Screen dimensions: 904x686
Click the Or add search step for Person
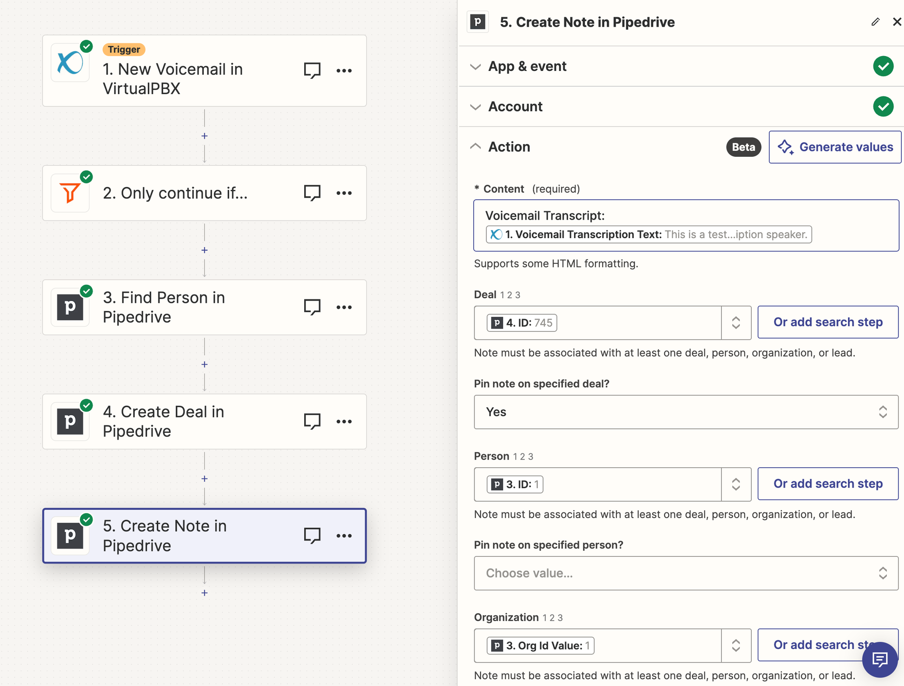coord(828,484)
